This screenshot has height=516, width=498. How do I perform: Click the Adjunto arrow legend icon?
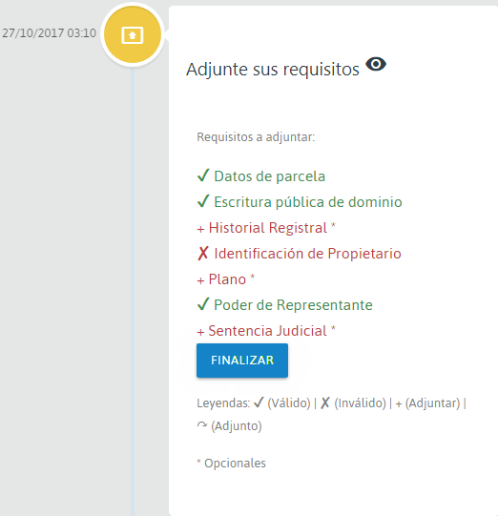pyautogui.click(x=202, y=425)
